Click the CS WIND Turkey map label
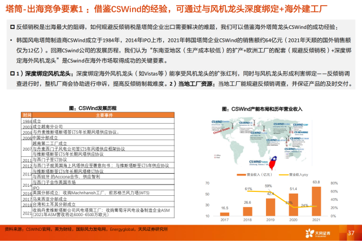362x241 pixels. tap(259, 133)
